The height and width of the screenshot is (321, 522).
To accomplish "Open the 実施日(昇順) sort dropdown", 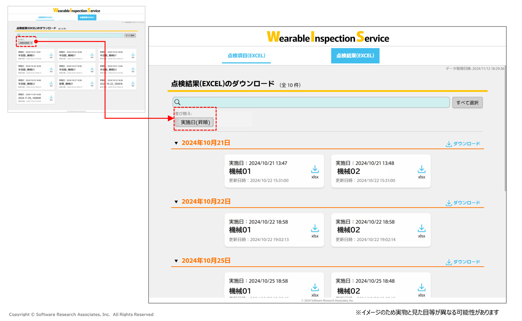I will tap(194, 122).
